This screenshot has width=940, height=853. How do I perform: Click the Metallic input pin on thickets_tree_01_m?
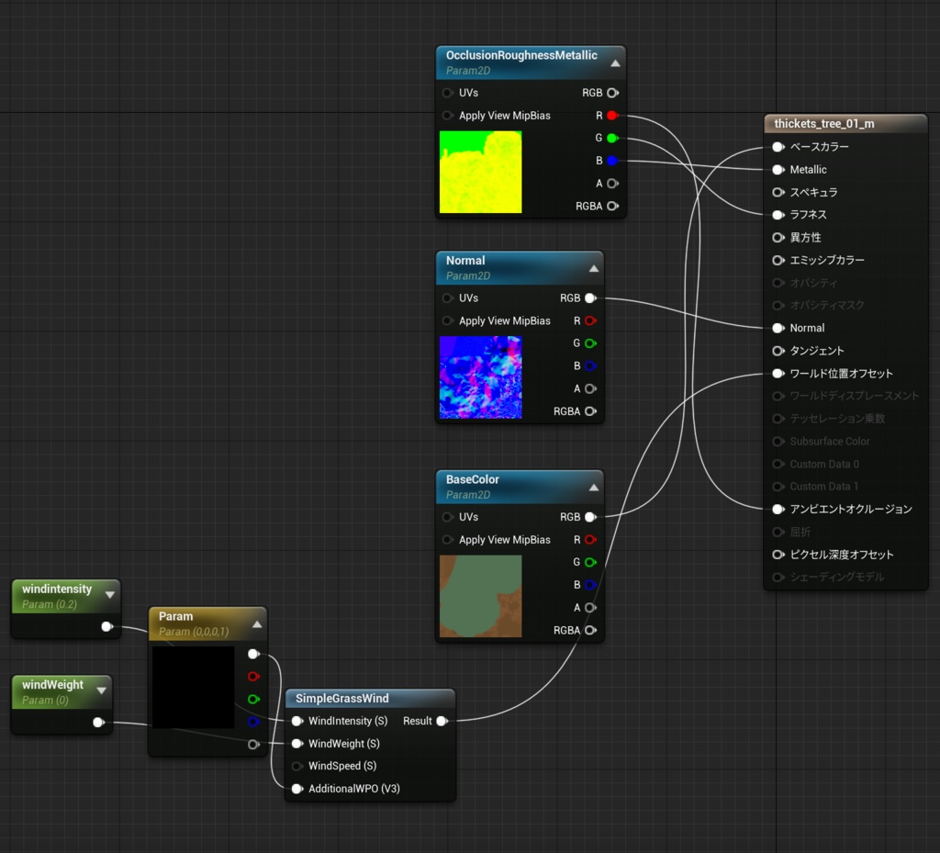pyautogui.click(x=778, y=169)
